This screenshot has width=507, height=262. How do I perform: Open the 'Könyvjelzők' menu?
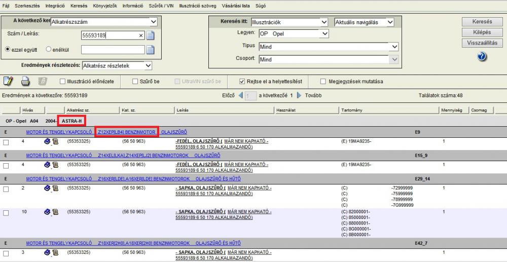pyautogui.click(x=105, y=5)
